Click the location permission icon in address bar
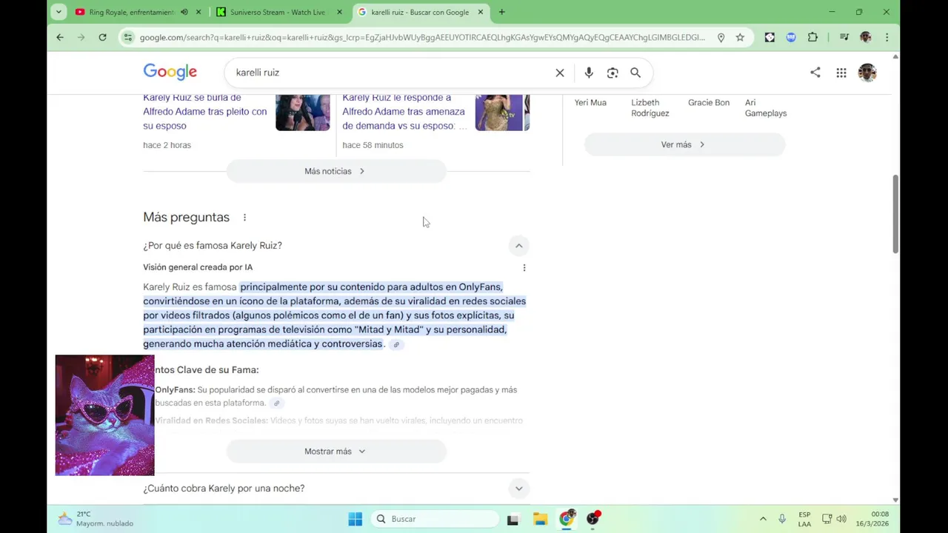Viewport: 948px width, 533px height. pos(721,37)
